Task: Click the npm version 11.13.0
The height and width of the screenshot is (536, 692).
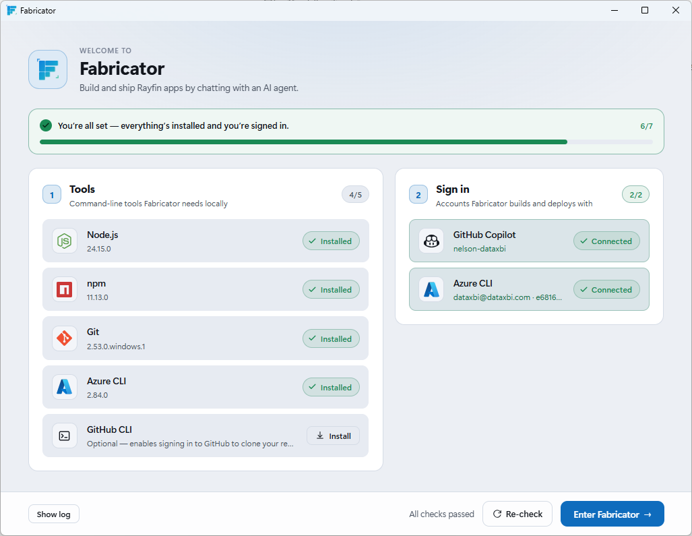Action: (x=98, y=297)
